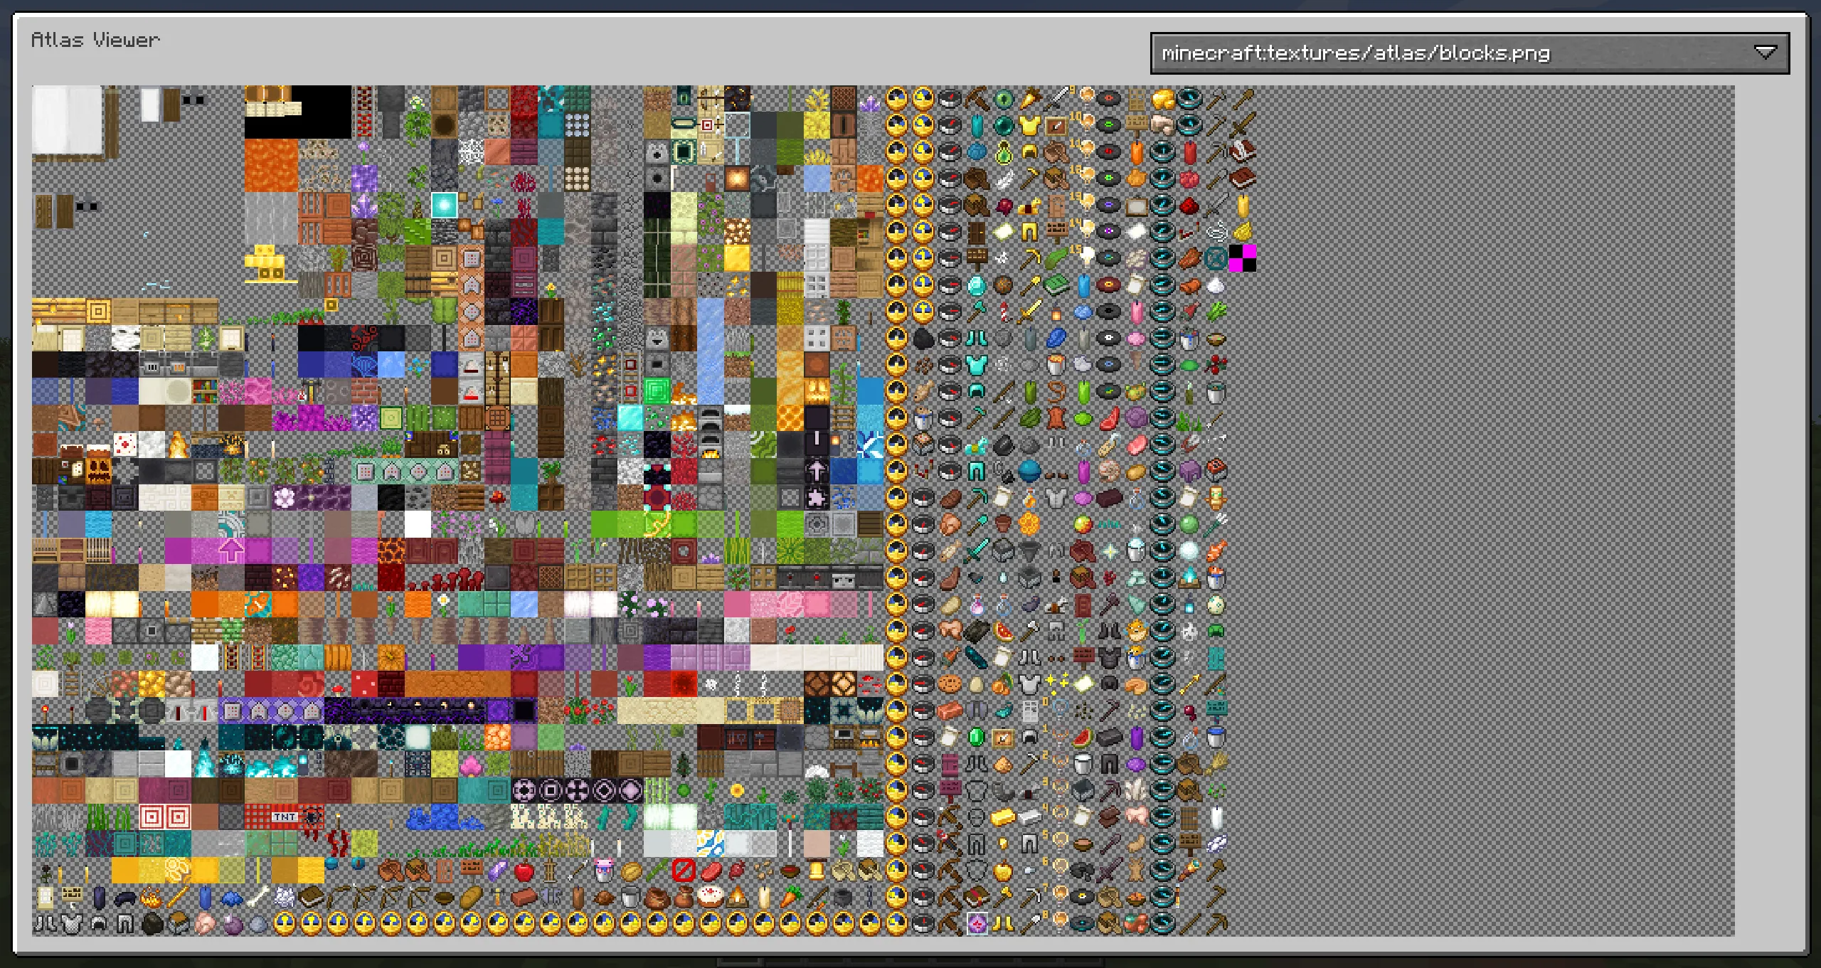This screenshot has height=968, width=1821.
Task: Click the barrier prohibited-sign item texture
Action: (x=683, y=869)
